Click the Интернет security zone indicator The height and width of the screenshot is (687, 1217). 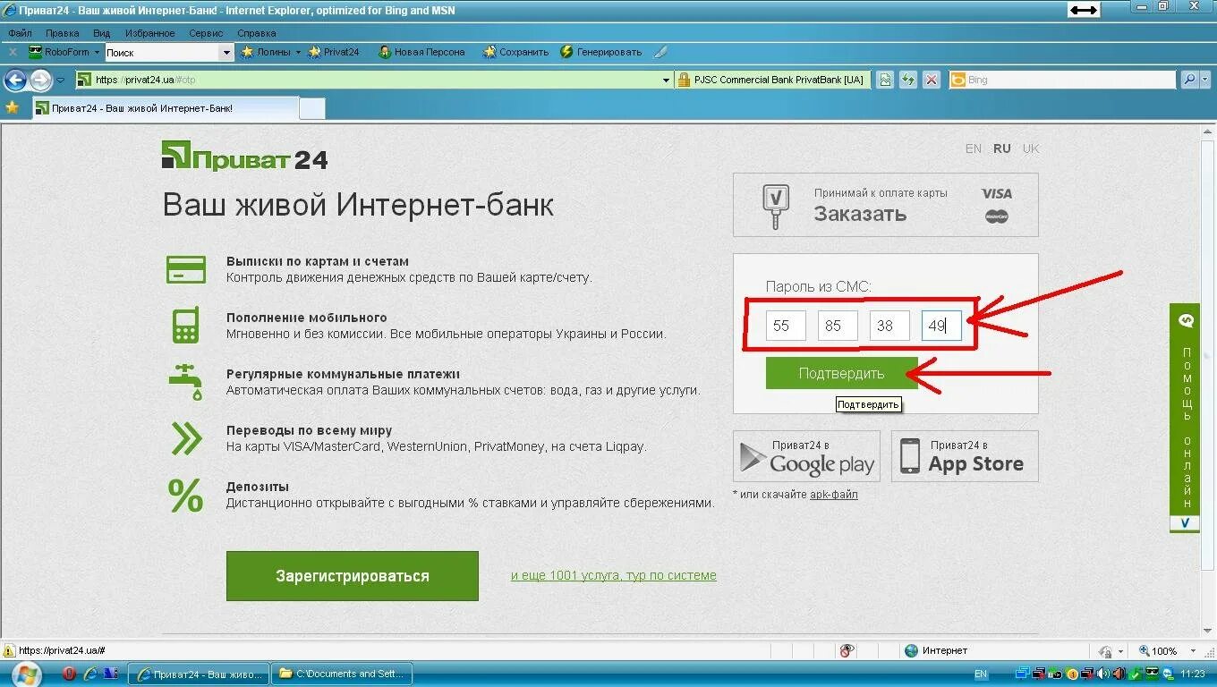pyautogui.click(x=936, y=650)
